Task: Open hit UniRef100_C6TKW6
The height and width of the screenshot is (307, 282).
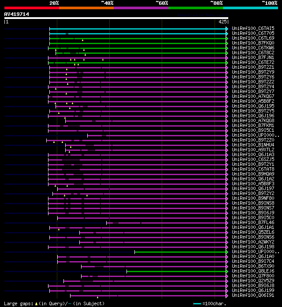Action: [253, 48]
